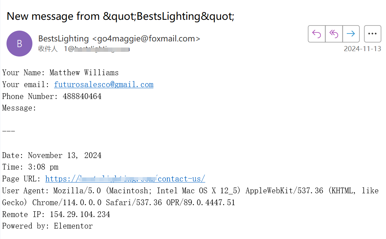
Task: Click the 收件人 recipient label
Action: click(x=48, y=49)
